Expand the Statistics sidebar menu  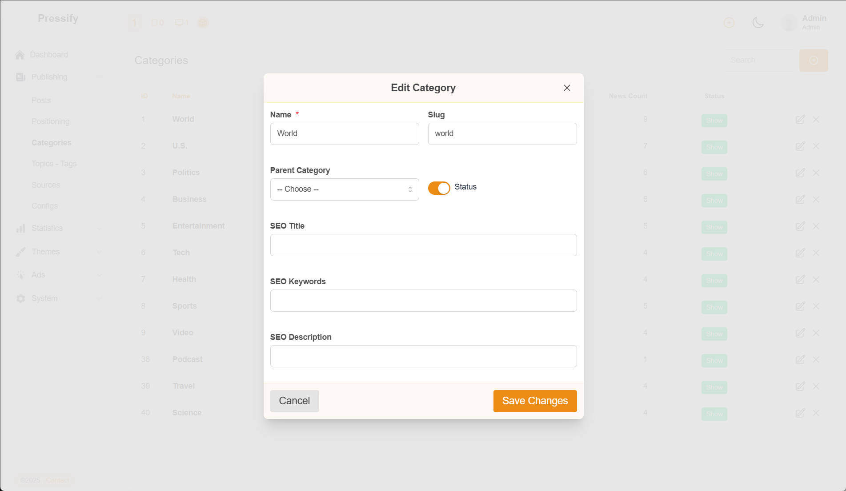coord(47,228)
